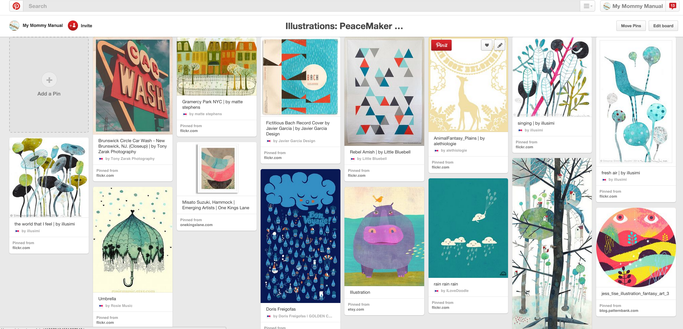
Task: Open the notifications badge showing 13
Action: click(x=672, y=6)
